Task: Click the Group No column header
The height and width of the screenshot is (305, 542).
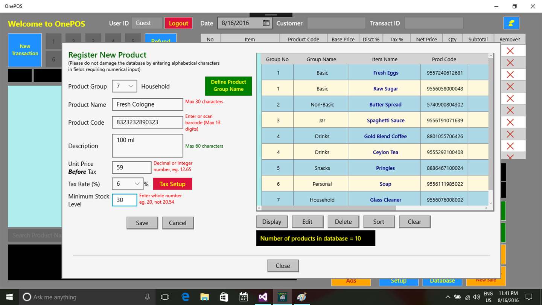Action: 277,59
